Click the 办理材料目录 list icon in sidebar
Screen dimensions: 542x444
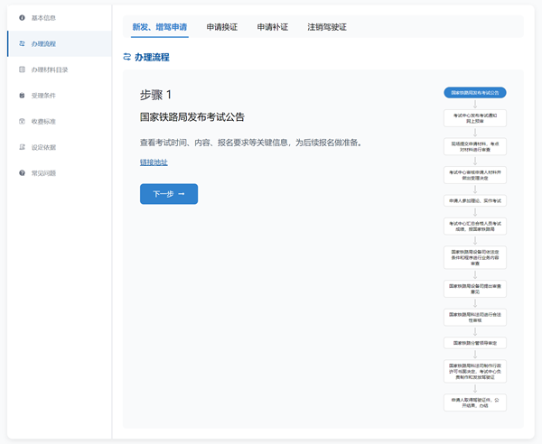tap(22, 69)
